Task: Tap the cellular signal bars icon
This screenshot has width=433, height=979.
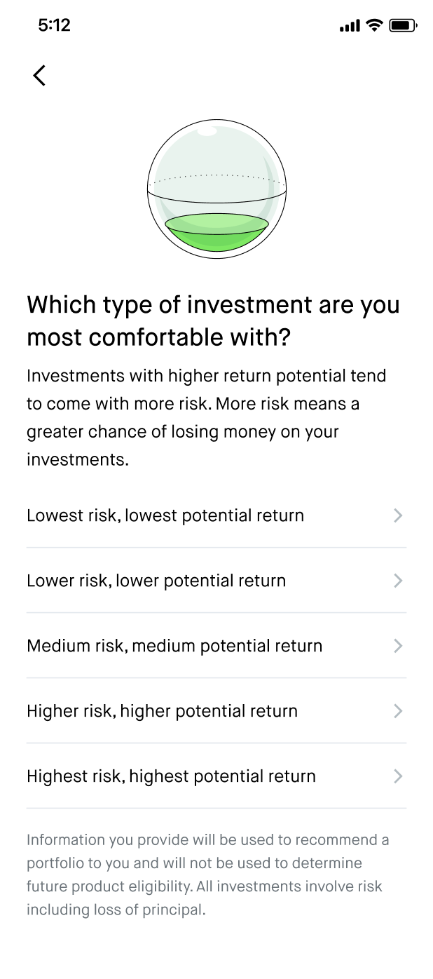Action: tap(350, 27)
